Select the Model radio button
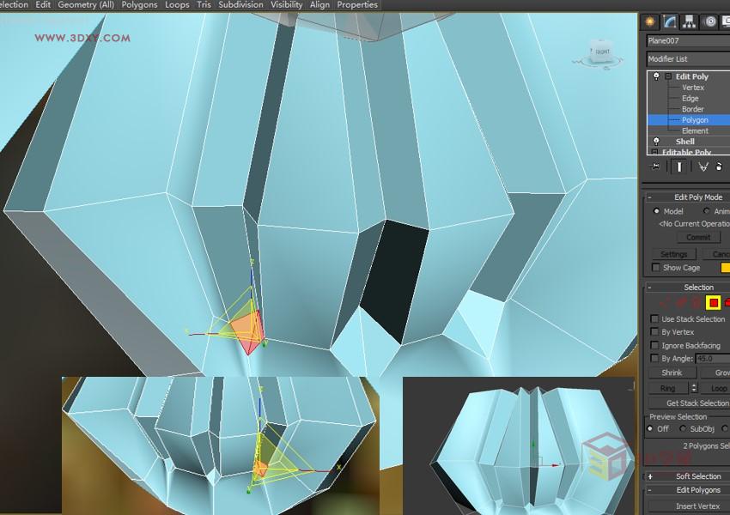The image size is (730, 515). point(656,211)
